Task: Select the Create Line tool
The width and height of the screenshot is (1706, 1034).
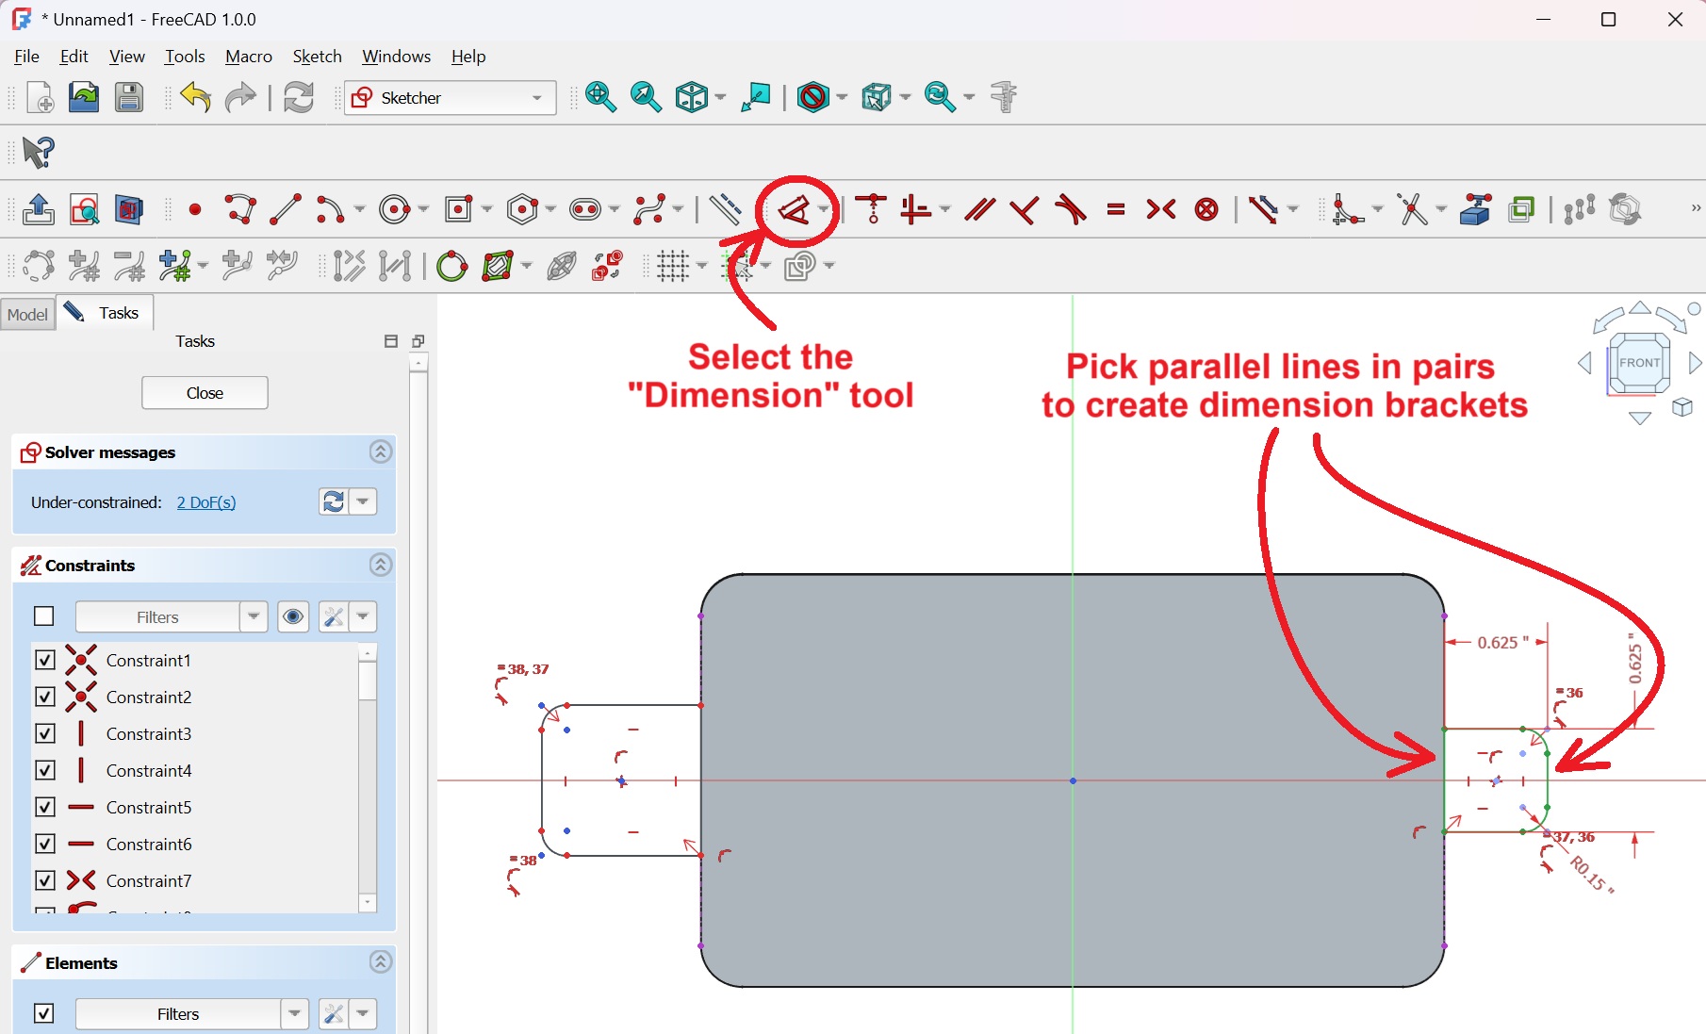Action: 285,209
